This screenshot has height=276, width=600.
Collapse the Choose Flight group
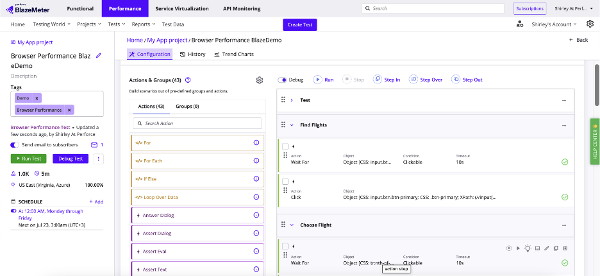(x=292, y=225)
